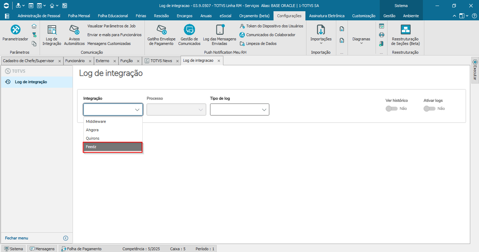Click Mensagens Customizadas
Viewport: 479px width, 252px height.
tap(109, 44)
